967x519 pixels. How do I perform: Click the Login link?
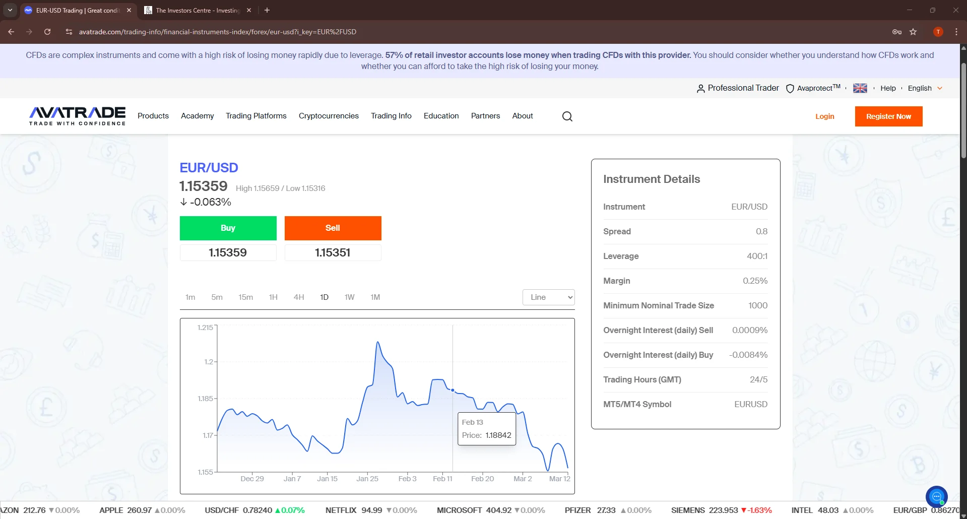[x=825, y=116]
